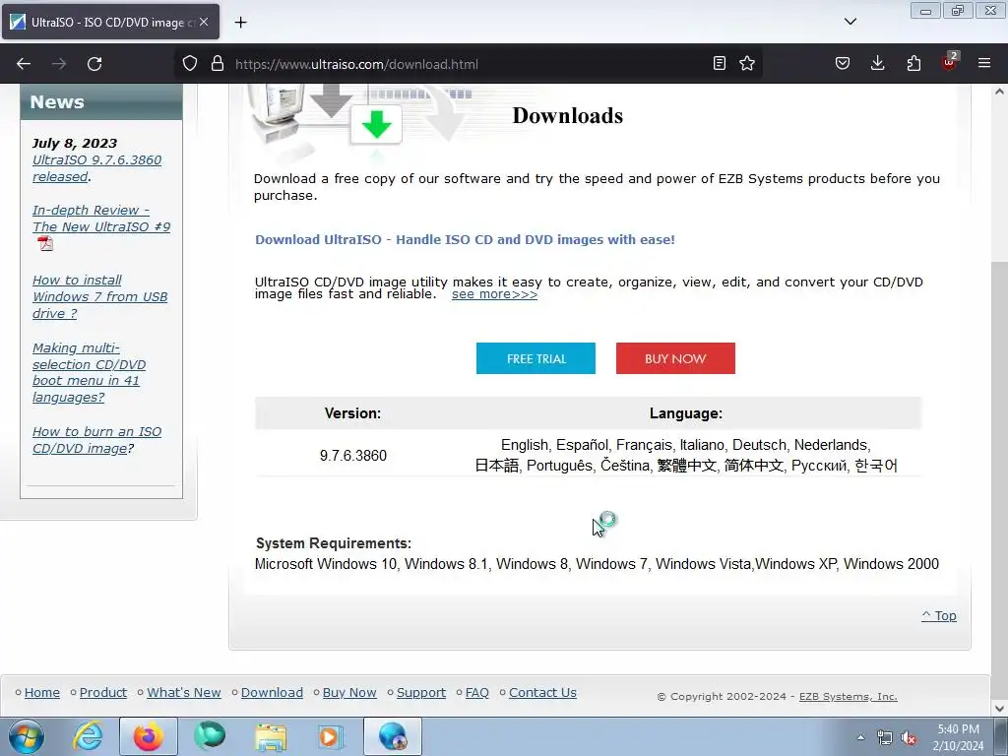Click the browser forward arrow
1008x756 pixels.
[x=59, y=64]
